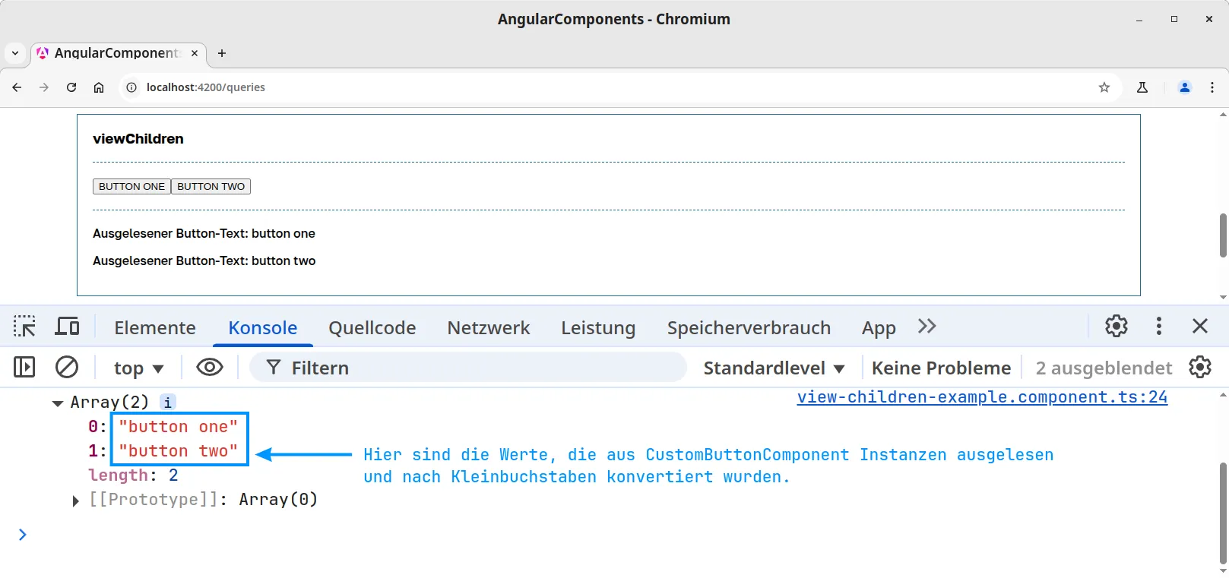Screen dimensions: 1229x578
Task: Open DevTools settings gear in tab bar
Action: [x=1116, y=327]
